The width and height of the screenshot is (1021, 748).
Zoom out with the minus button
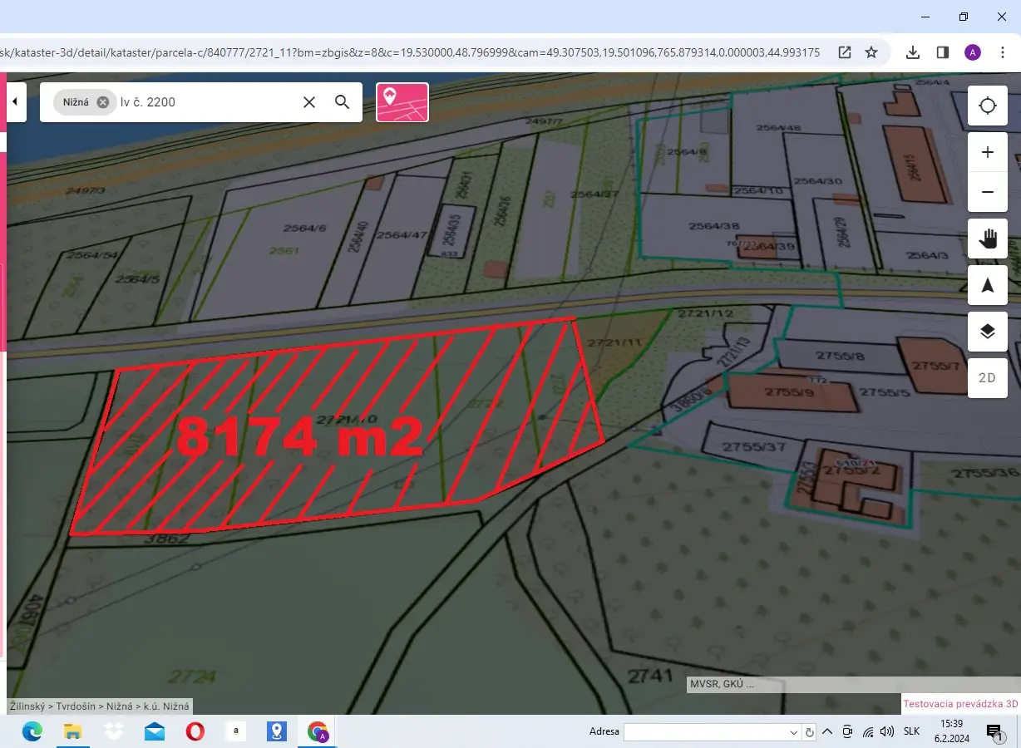click(988, 192)
